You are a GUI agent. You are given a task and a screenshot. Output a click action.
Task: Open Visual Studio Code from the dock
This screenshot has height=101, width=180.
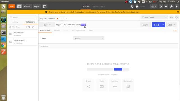pyautogui.click(x=4, y=39)
